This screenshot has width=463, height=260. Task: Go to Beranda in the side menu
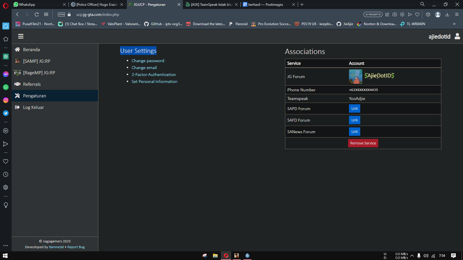55,49
